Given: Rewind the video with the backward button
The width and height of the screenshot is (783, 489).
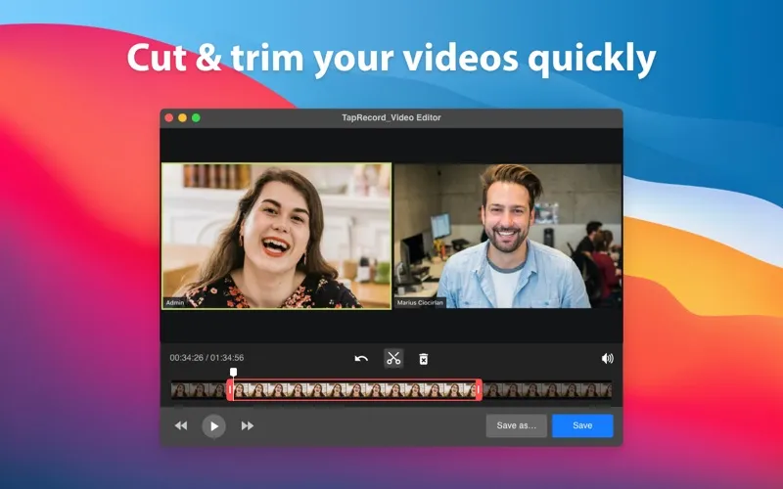Looking at the screenshot, I should pyautogui.click(x=181, y=425).
